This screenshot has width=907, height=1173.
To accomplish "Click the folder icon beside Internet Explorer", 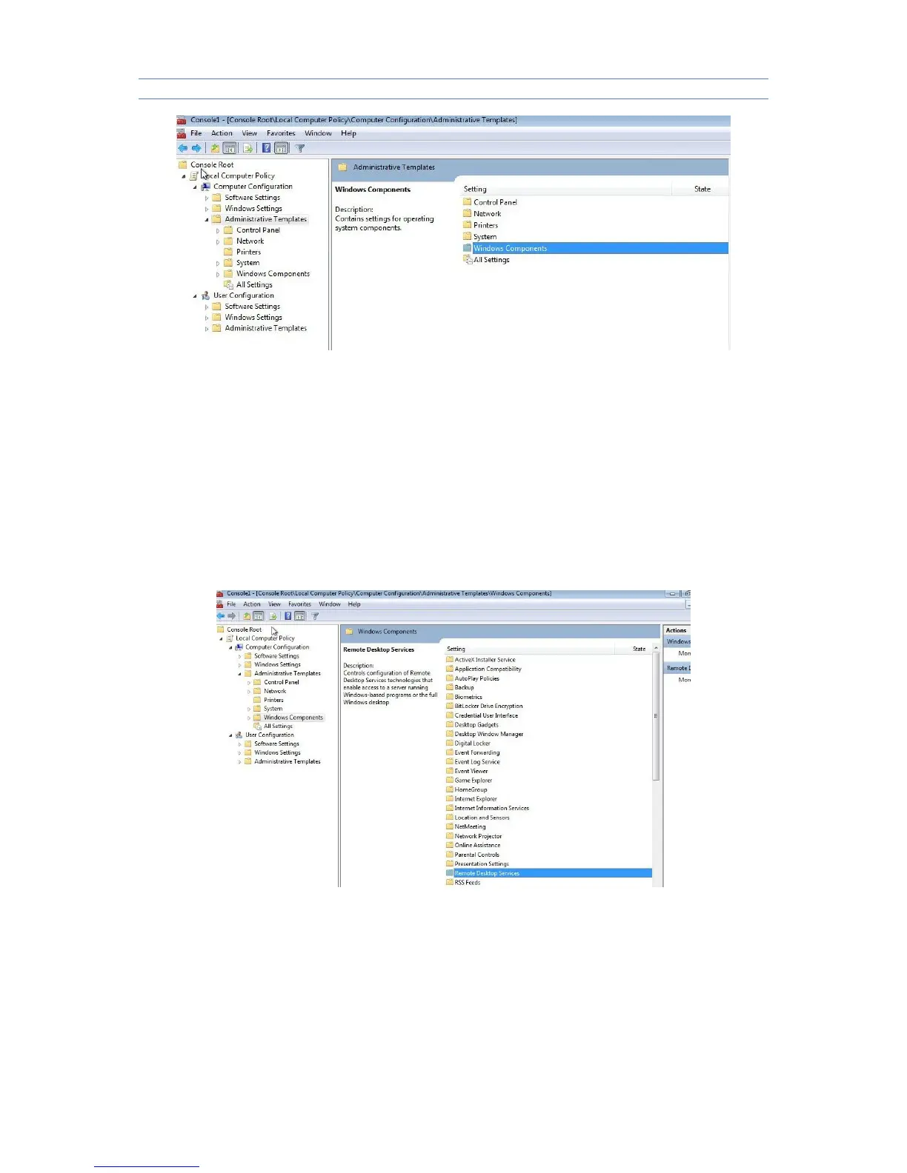I will coord(450,798).
